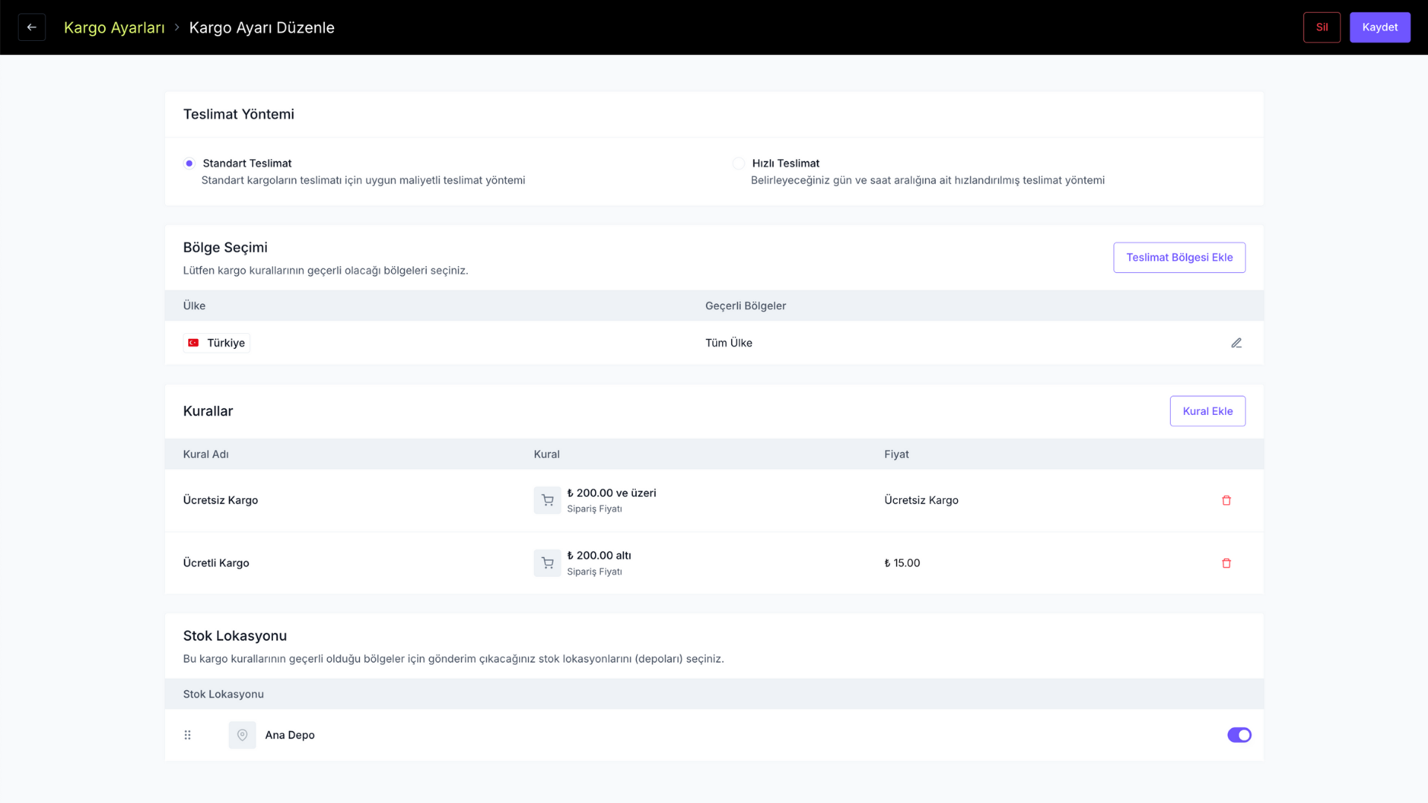Open Kargo Ayarları breadcrumb link
This screenshot has width=1428, height=803.
pos(115,28)
